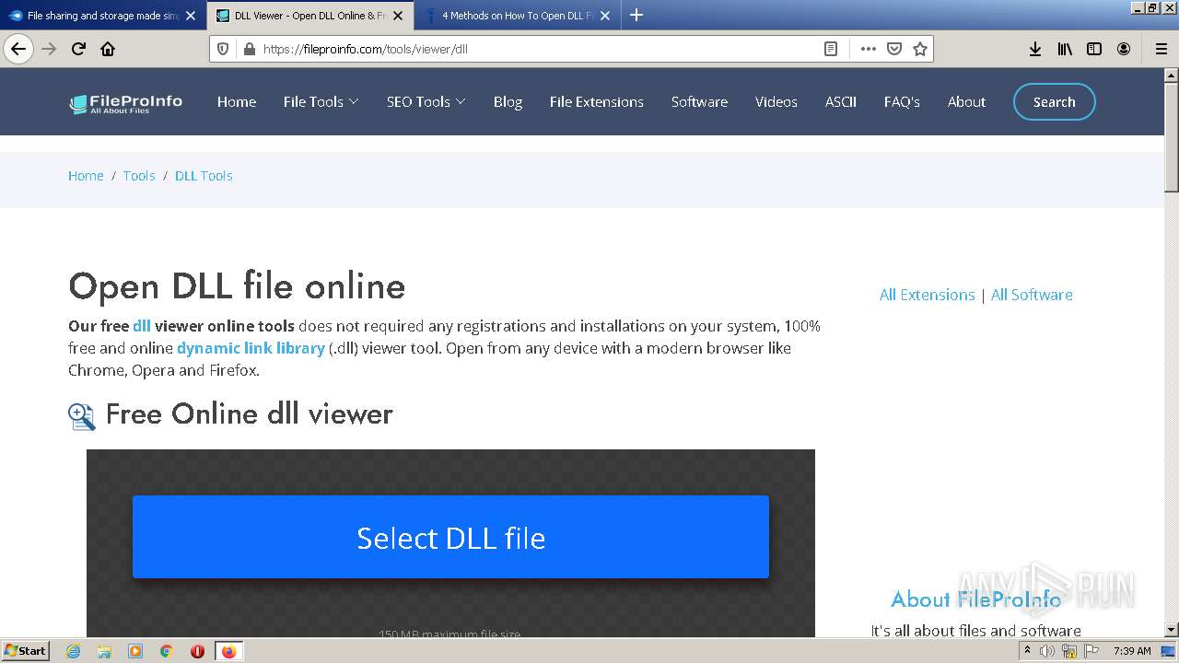1179x663 pixels.
Task: Close the 4 Methods tab
Action: click(605, 16)
